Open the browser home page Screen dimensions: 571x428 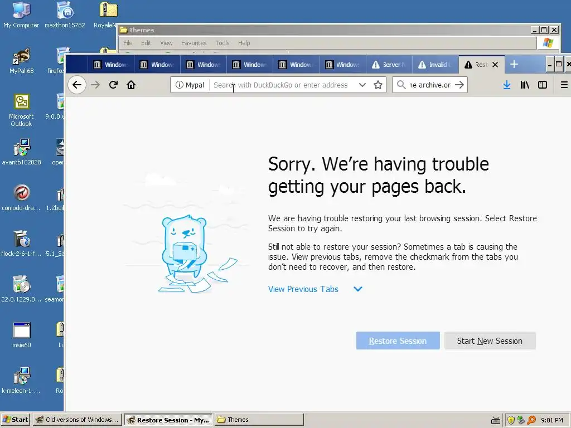click(131, 85)
